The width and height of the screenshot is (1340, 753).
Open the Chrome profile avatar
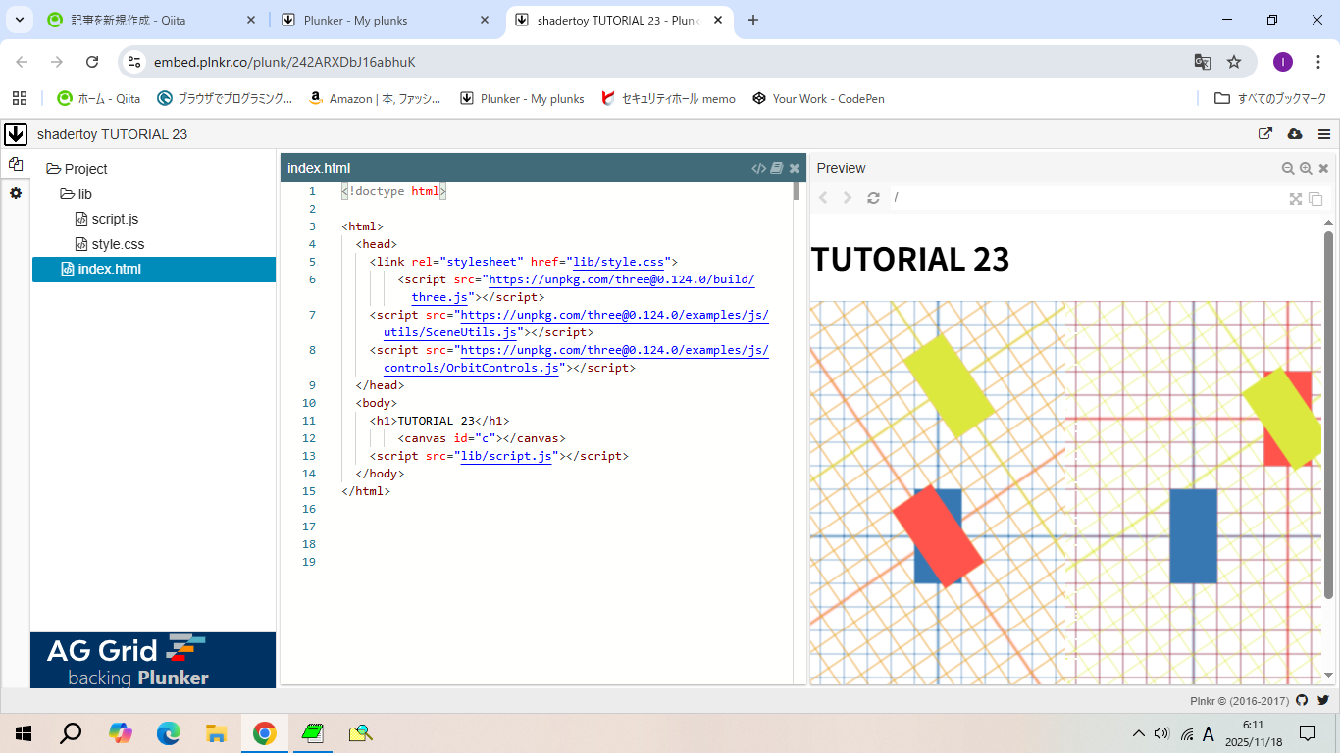(x=1283, y=62)
